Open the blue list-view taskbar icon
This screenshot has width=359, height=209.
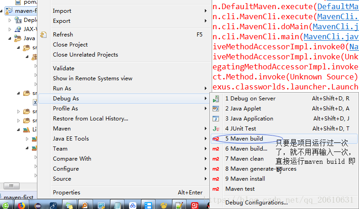coord(148,205)
